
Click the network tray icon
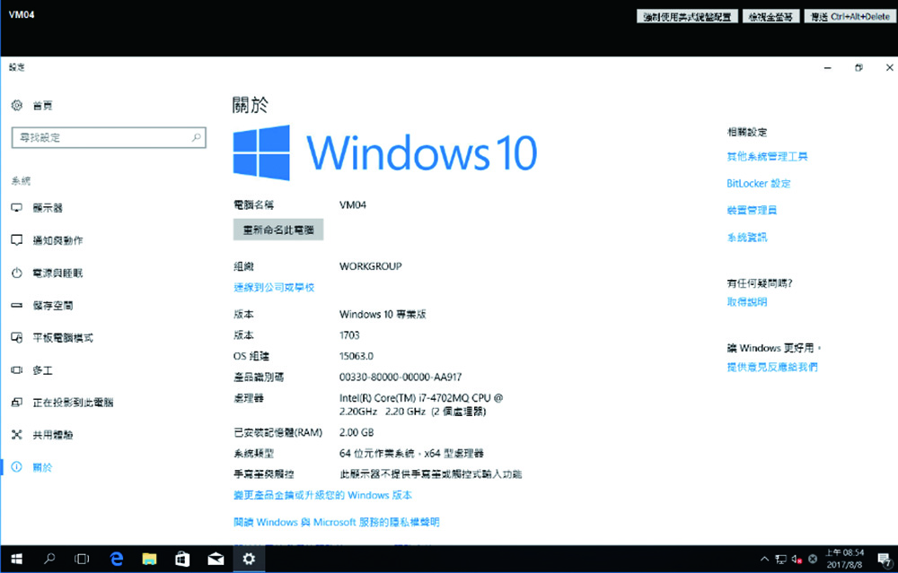(x=780, y=560)
